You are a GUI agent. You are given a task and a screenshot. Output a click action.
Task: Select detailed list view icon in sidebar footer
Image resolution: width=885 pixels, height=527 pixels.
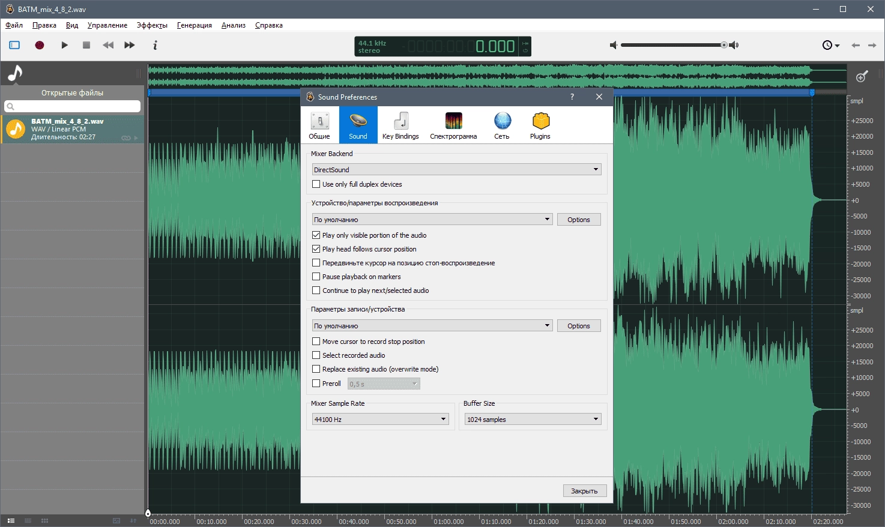click(x=11, y=520)
